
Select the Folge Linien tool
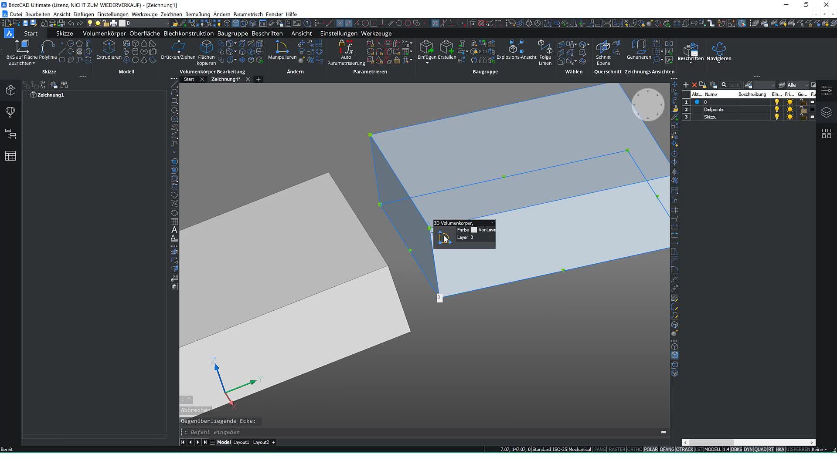pyautogui.click(x=545, y=52)
